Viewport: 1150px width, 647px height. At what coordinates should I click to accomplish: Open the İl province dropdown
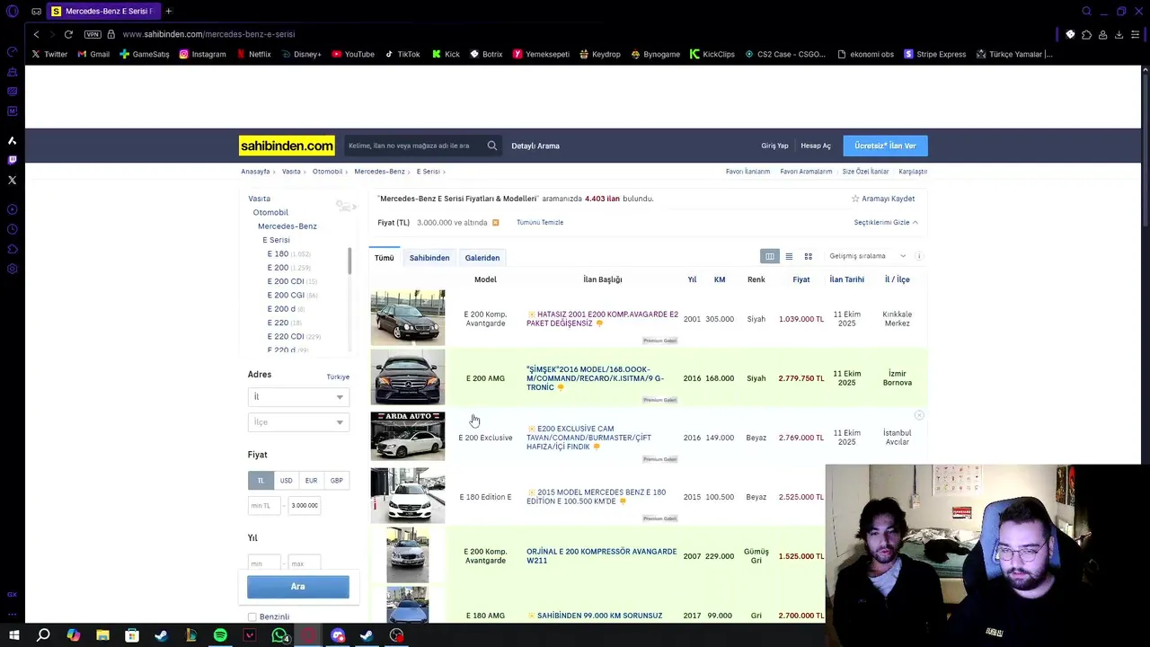pos(298,396)
